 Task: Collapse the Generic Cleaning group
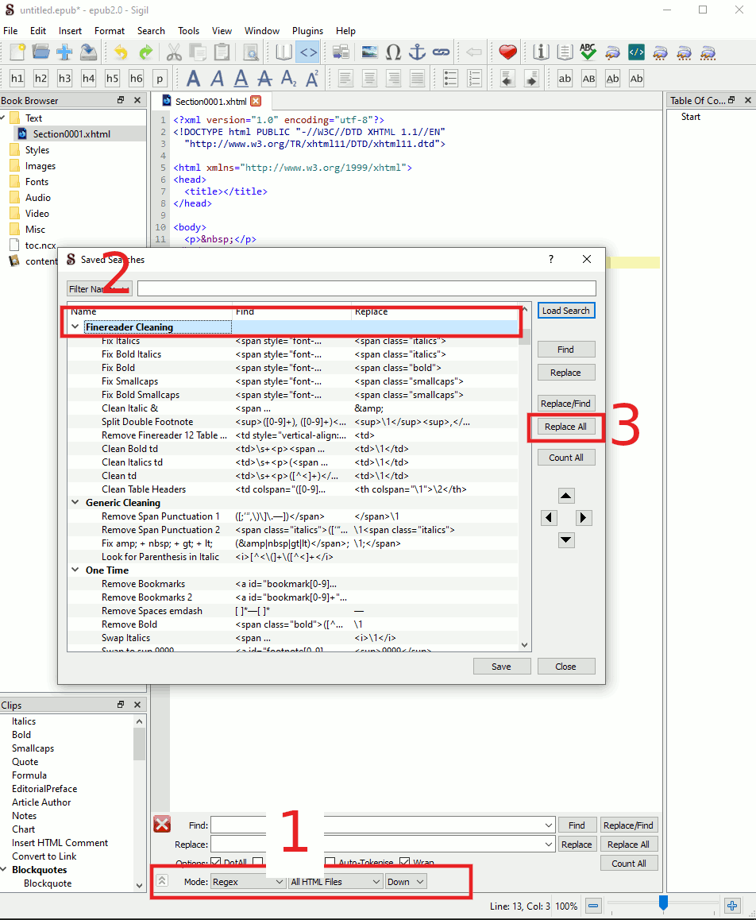[75, 502]
